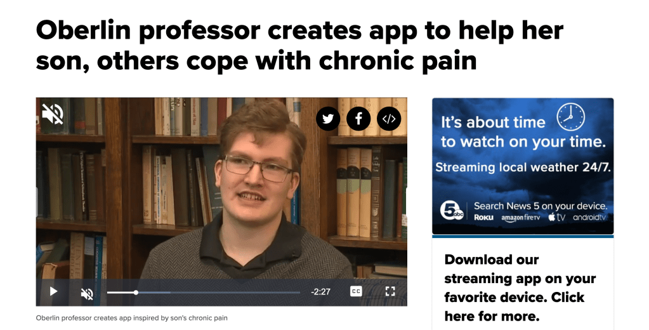Screen dimensions: 649x330
Task: Click the Apple TV logo
Action: tap(557, 217)
